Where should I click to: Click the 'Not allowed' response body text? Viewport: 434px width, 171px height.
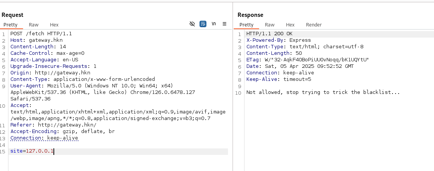pyautogui.click(x=323, y=92)
